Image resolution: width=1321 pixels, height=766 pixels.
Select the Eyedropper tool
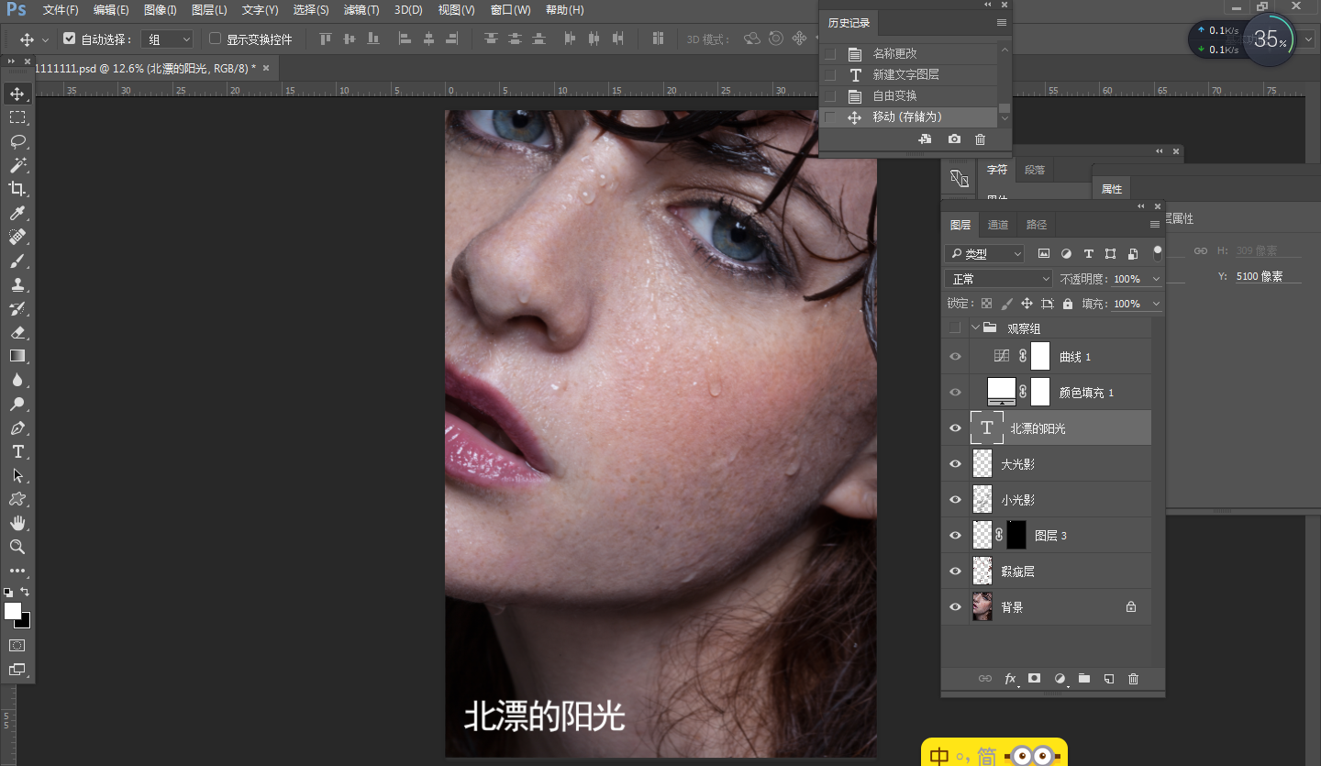pos(17,213)
